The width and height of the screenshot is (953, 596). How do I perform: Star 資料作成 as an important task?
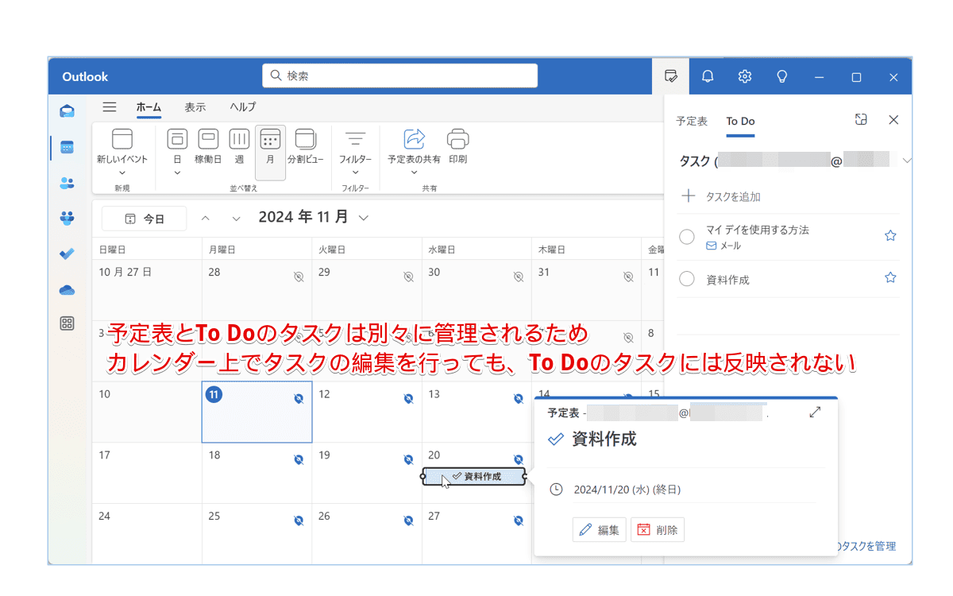[x=890, y=279]
